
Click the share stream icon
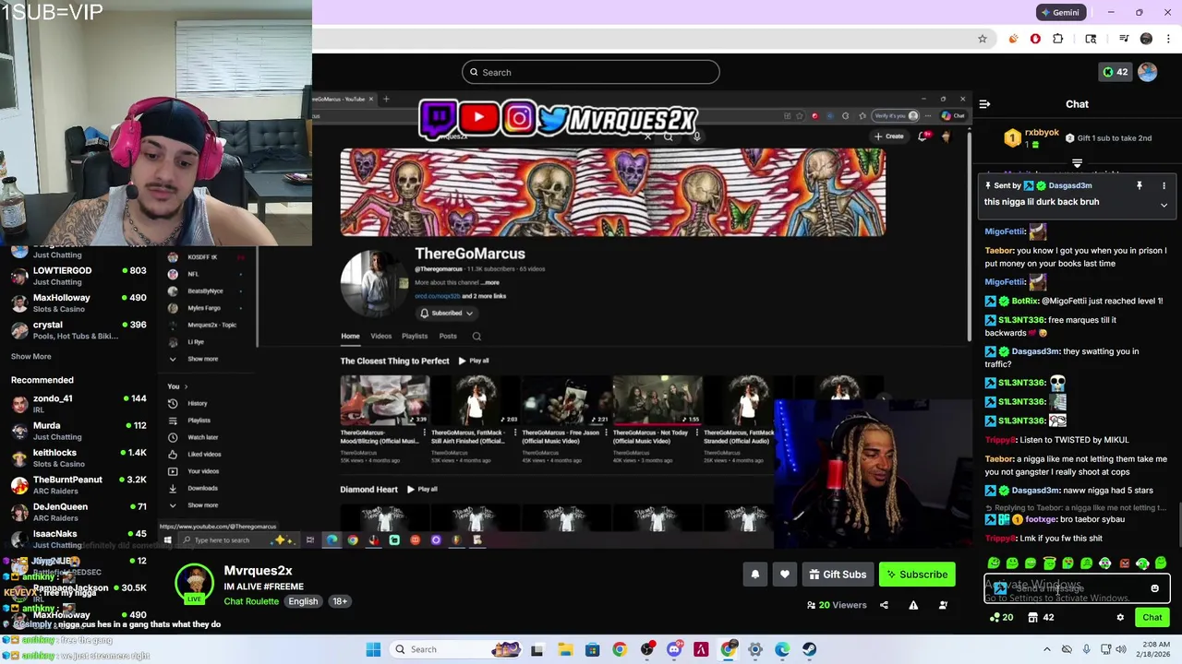[x=884, y=605]
